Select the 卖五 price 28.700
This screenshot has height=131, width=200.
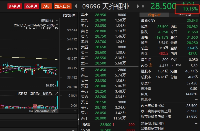pos(101,42)
